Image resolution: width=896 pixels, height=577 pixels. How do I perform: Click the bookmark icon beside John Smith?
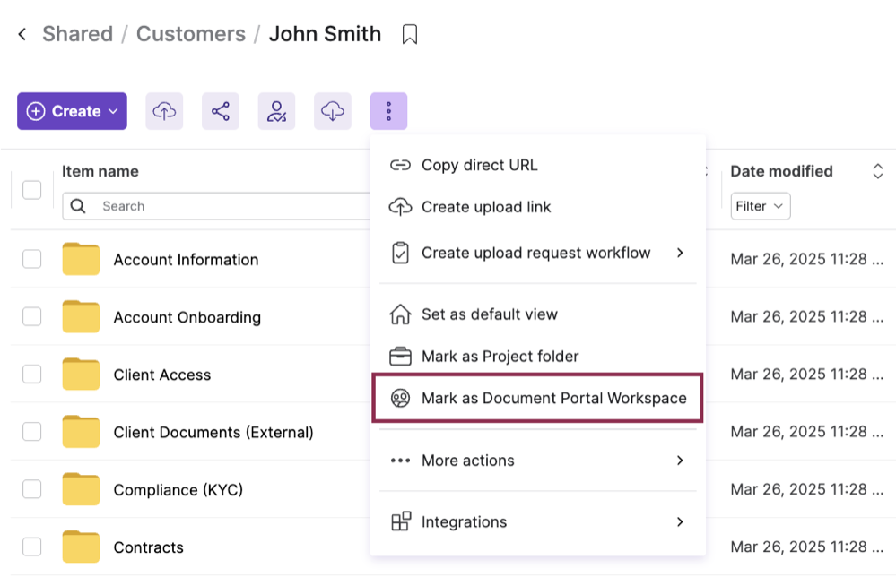click(410, 33)
